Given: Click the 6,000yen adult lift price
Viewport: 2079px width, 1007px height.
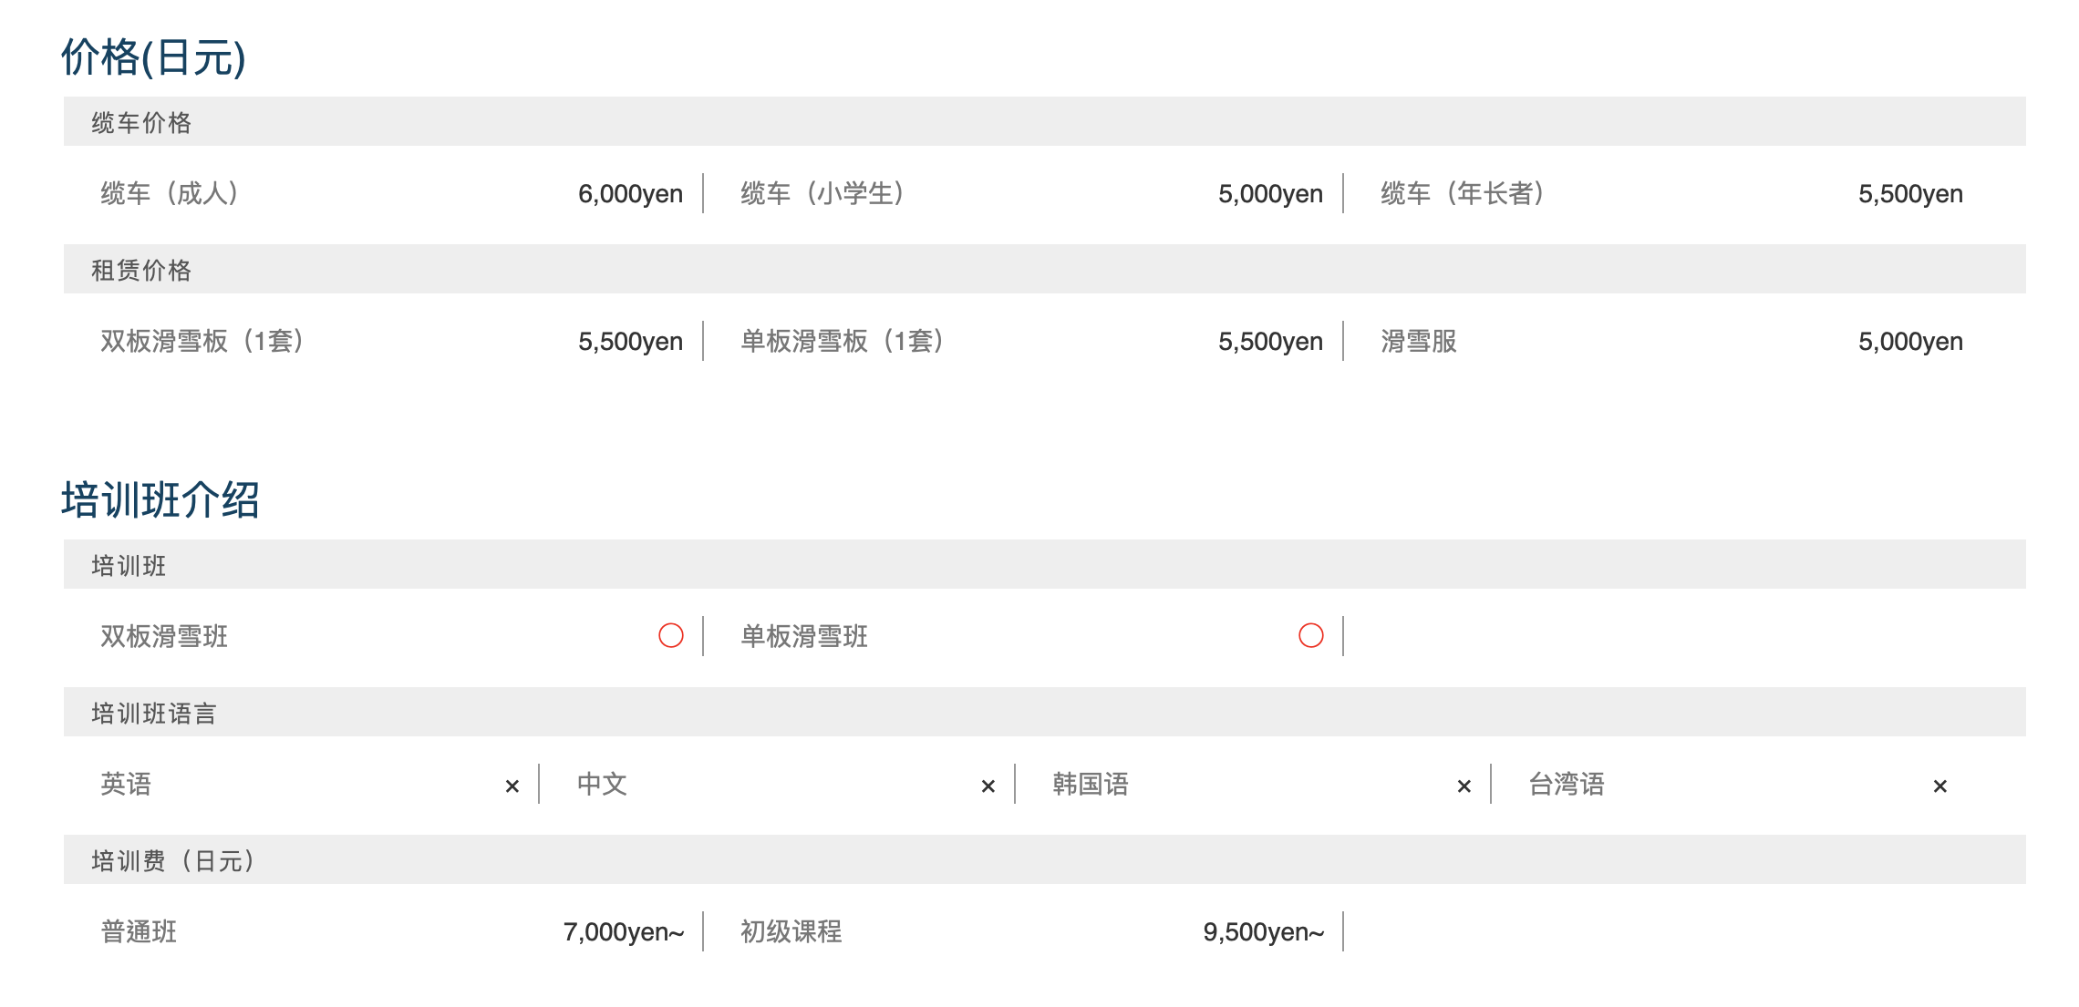Looking at the screenshot, I should (630, 193).
